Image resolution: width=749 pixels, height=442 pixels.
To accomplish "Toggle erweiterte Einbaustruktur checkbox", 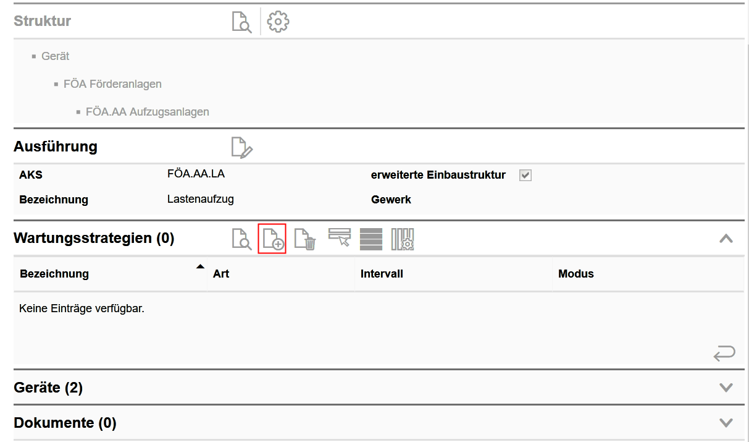I will point(525,175).
